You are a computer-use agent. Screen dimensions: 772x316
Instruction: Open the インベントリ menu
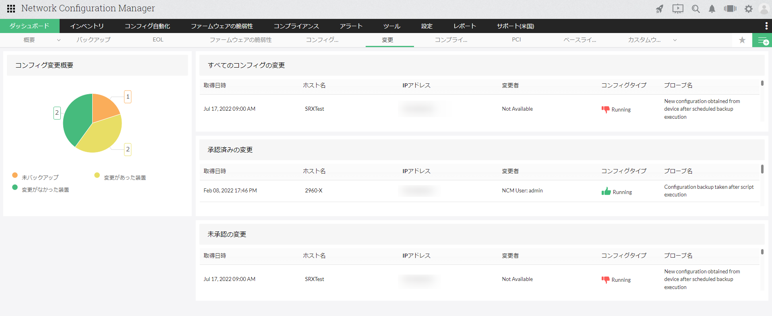(87, 26)
